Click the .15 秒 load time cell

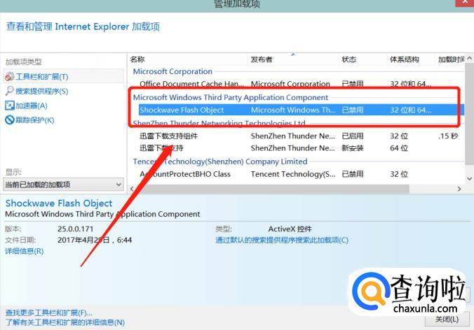[x=448, y=136]
